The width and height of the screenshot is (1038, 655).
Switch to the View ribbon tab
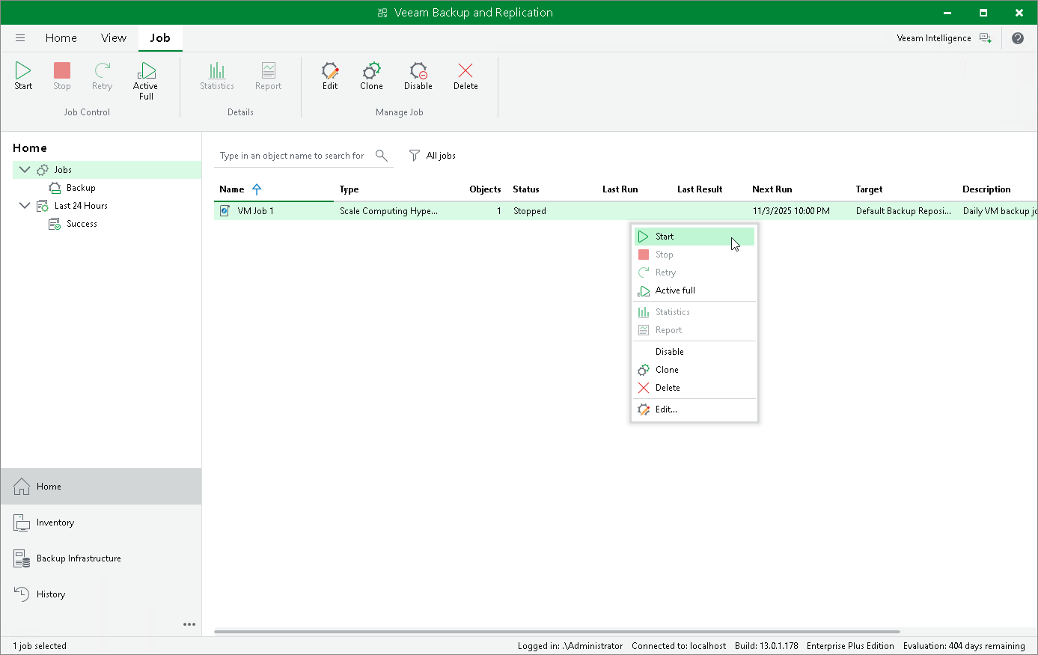pos(114,38)
